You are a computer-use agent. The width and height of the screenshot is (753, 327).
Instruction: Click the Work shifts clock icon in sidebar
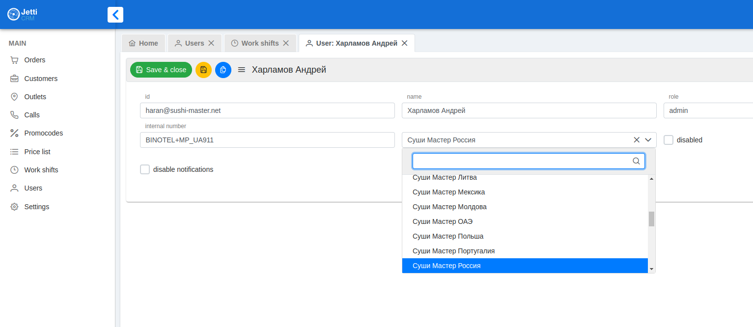(x=15, y=170)
